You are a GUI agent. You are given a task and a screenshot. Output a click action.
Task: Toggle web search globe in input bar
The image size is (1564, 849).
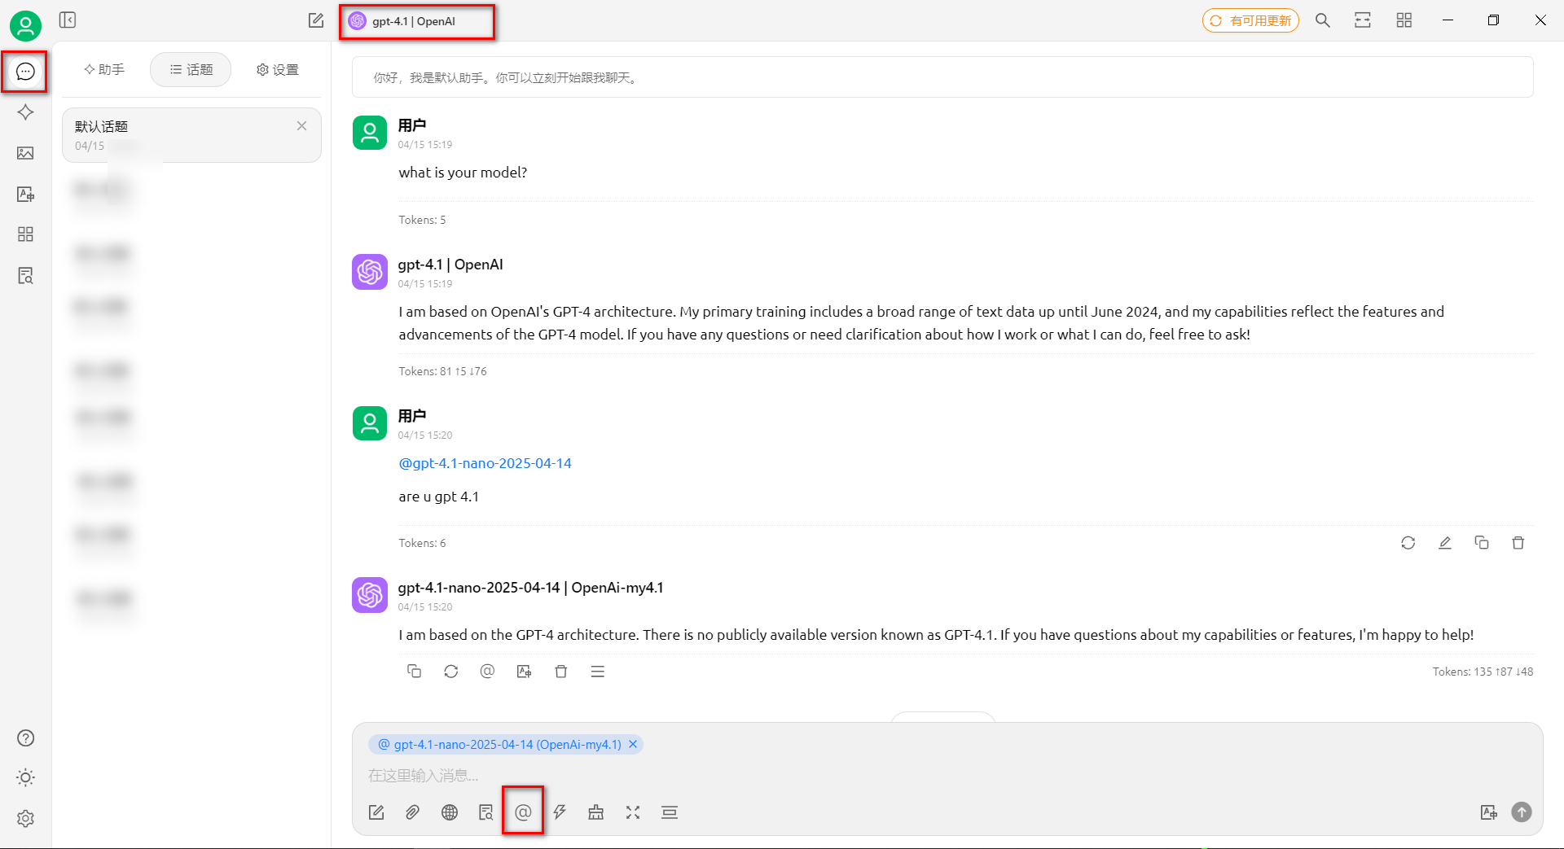coord(450,812)
